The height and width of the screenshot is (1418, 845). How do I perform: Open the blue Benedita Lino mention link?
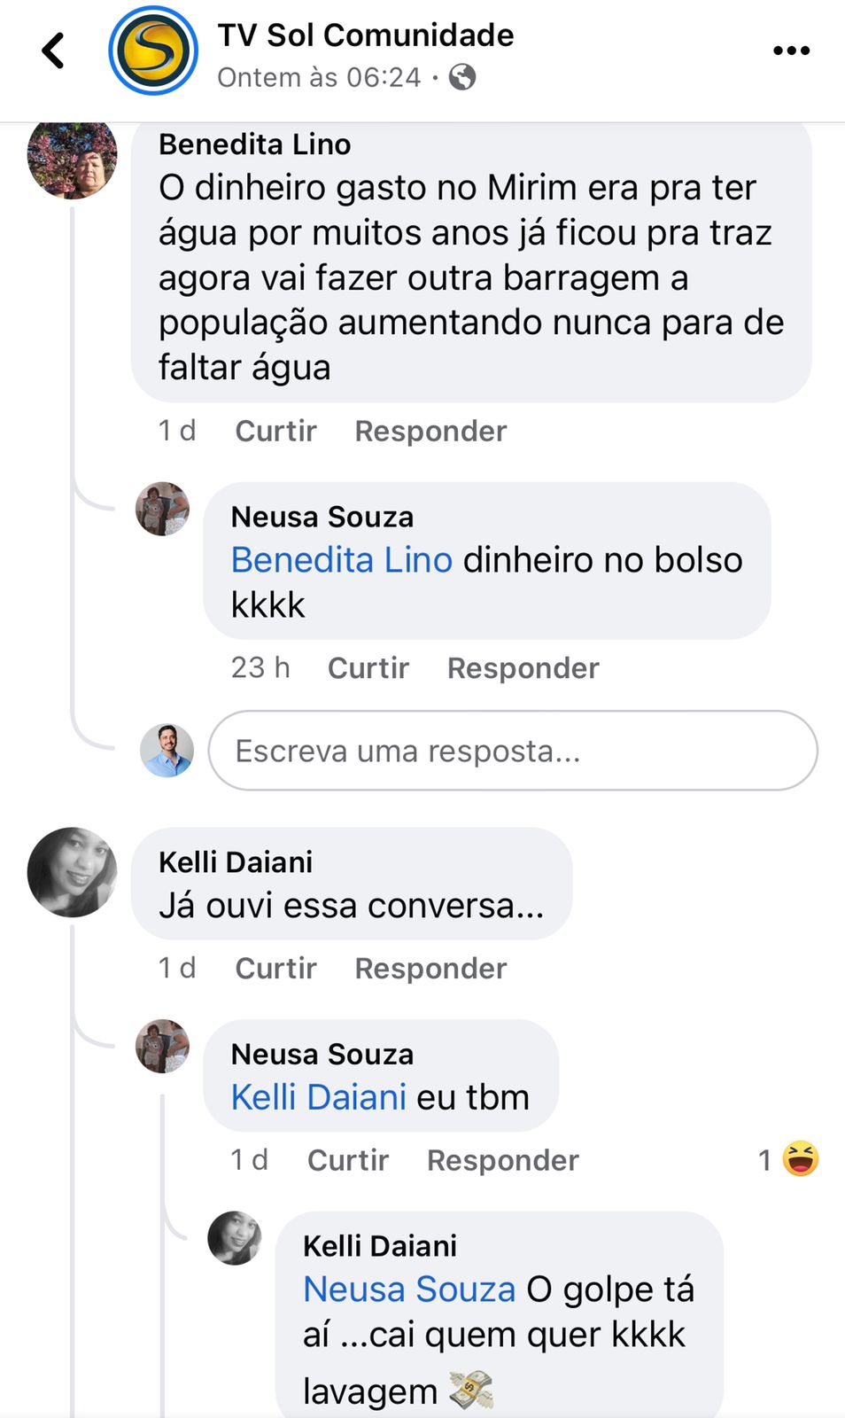[x=342, y=560]
